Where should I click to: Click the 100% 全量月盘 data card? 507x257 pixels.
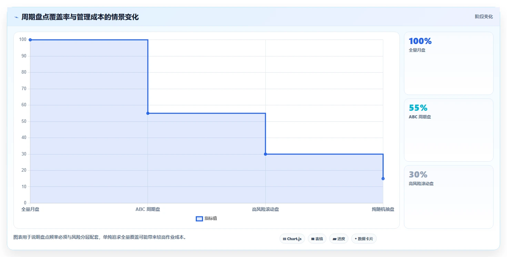[x=448, y=63]
